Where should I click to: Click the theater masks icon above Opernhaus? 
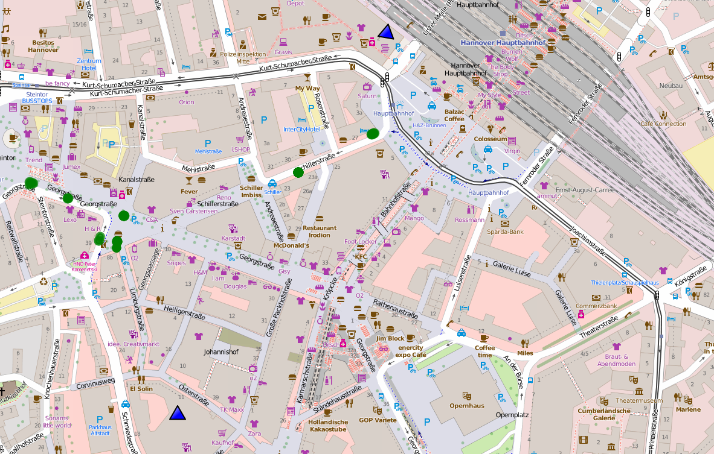(x=466, y=396)
